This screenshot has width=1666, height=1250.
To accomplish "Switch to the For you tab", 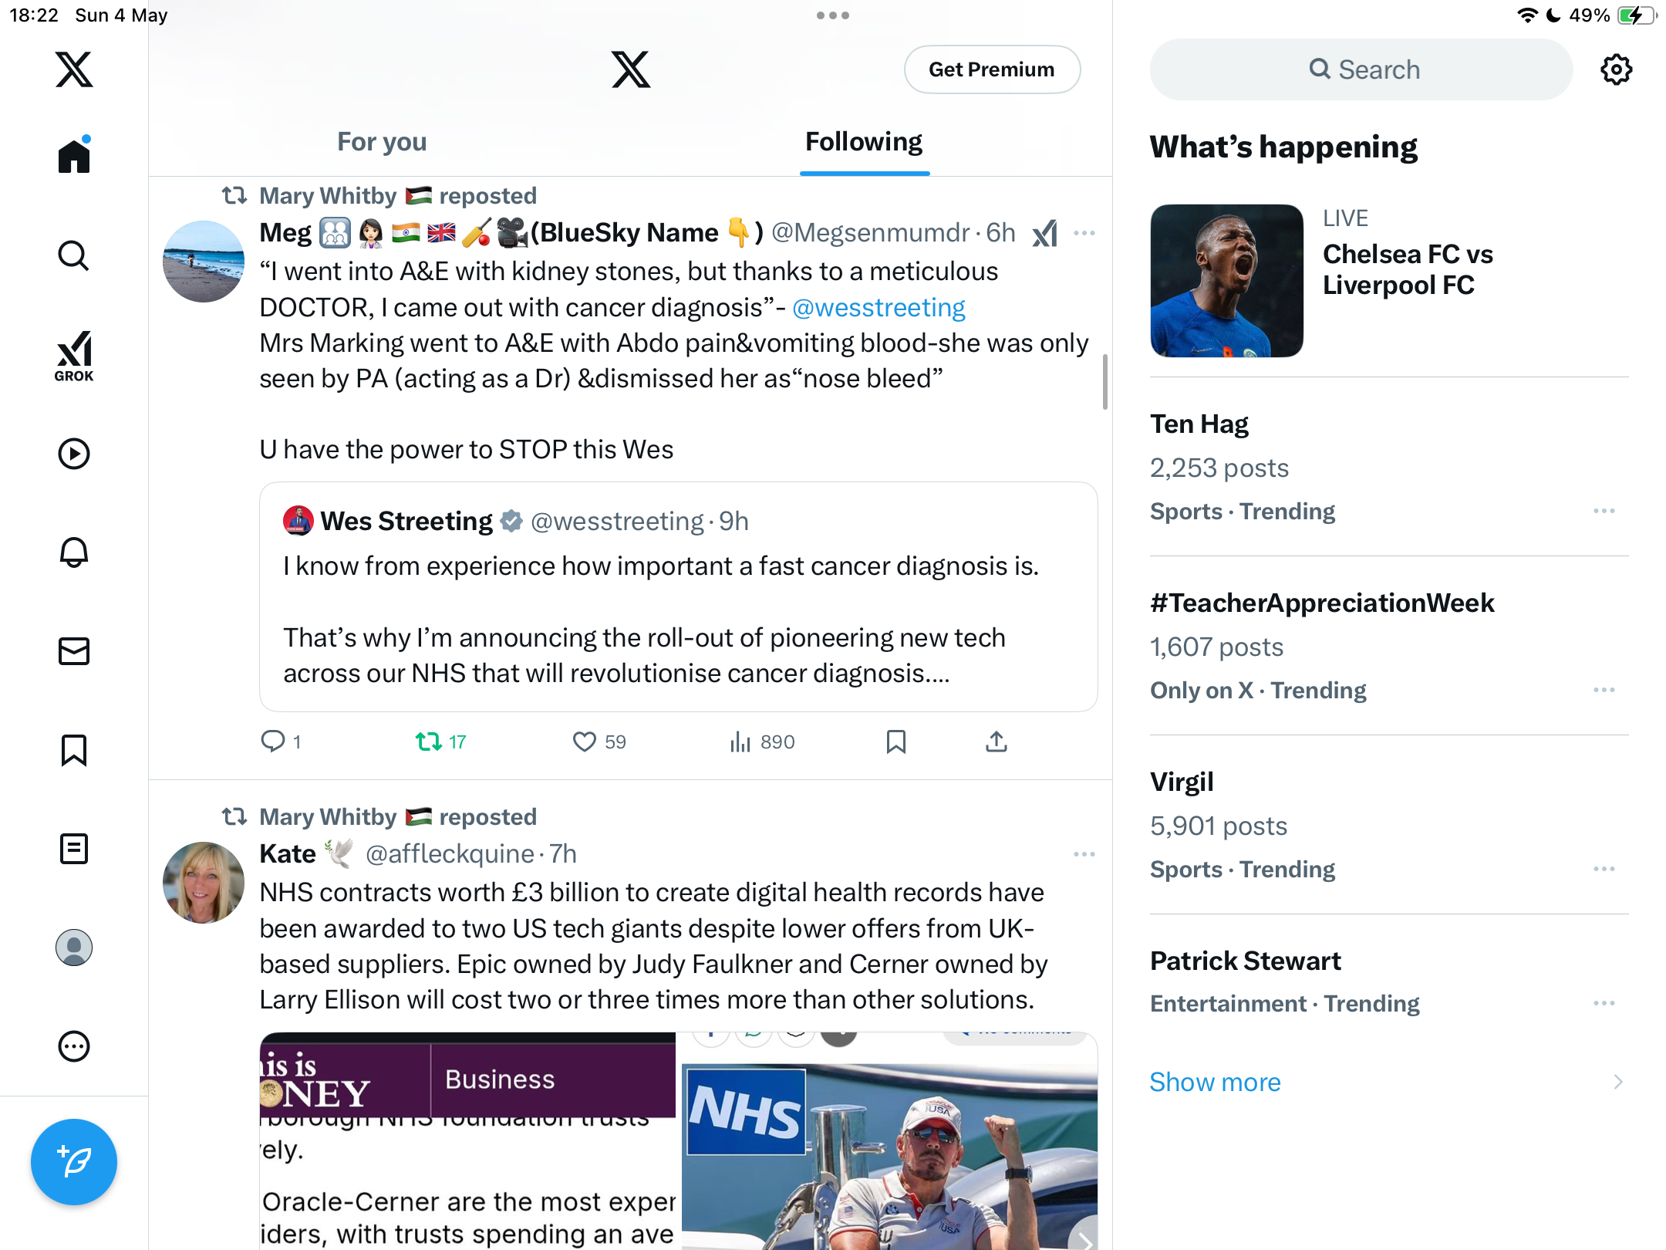I will (x=382, y=142).
